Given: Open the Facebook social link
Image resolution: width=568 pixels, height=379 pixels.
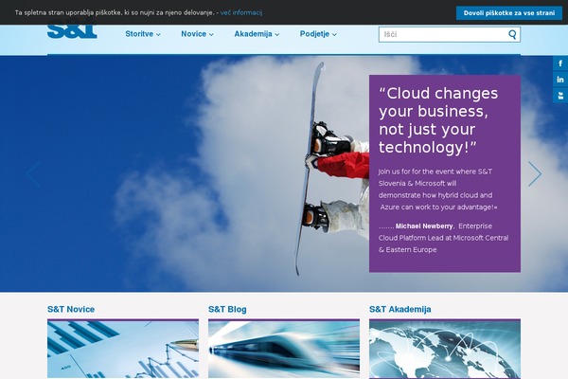Looking at the screenshot, I should [560, 63].
